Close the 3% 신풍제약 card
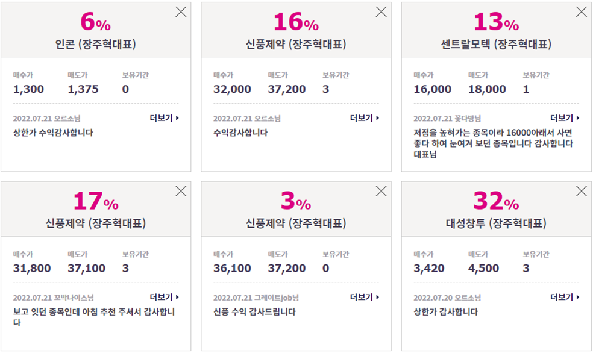593x353 pixels. (x=381, y=191)
